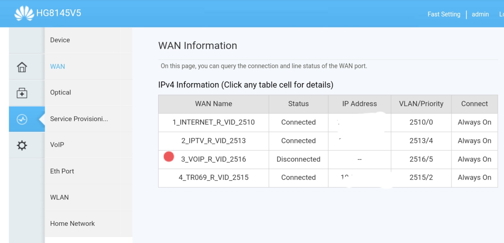The width and height of the screenshot is (504, 243).
Task: Click the 4_TR069_R_VID_2515 WAN name cell
Action: [x=213, y=178]
